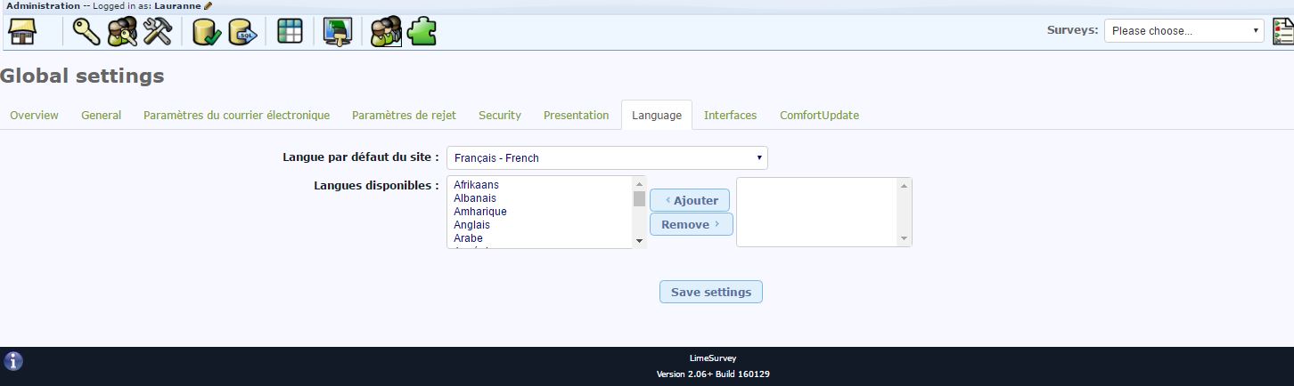Open the default site language dropdown
Screen dimensions: 1294x386
pos(606,158)
